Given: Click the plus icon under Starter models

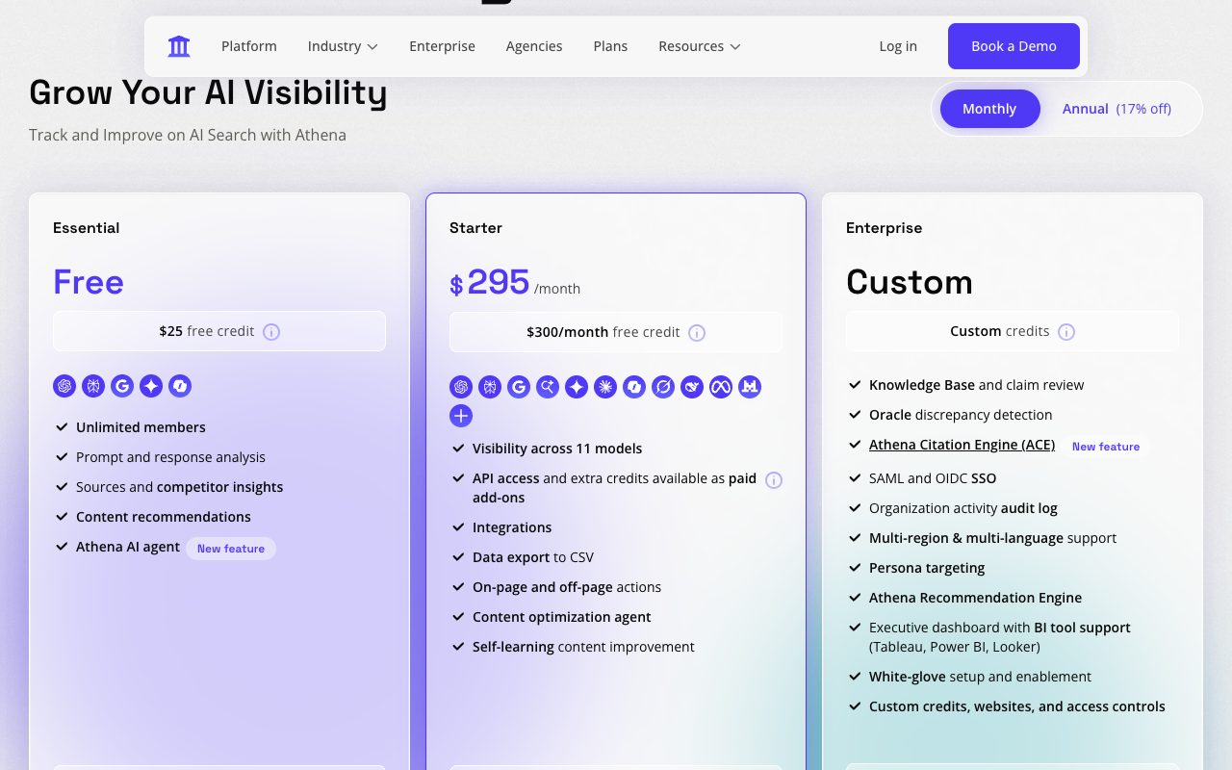Looking at the screenshot, I should coord(461,416).
